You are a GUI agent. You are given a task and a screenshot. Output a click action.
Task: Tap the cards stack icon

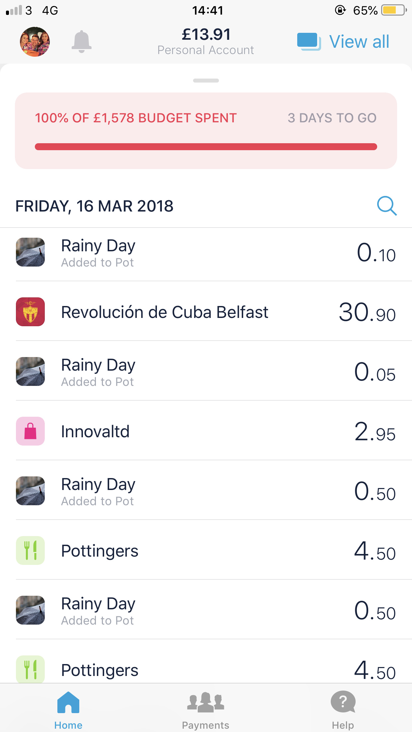click(x=309, y=42)
